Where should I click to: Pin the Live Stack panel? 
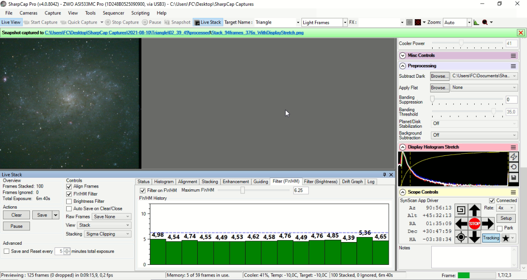384,175
